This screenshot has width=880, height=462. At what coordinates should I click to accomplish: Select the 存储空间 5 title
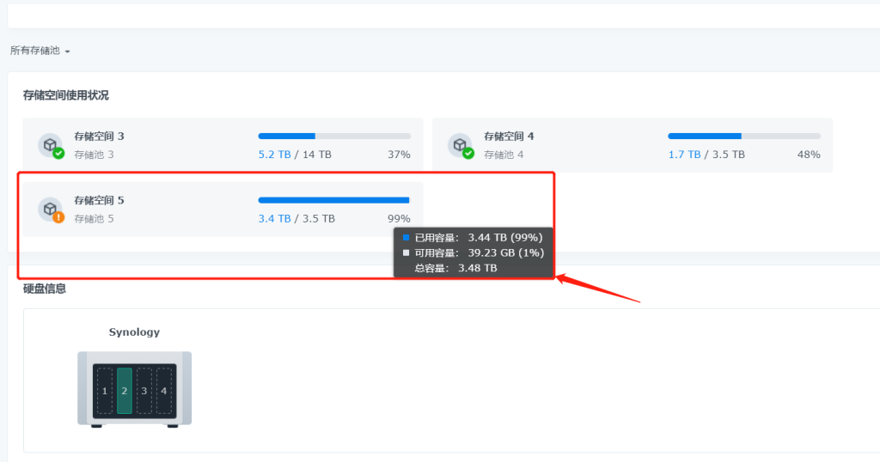(99, 200)
